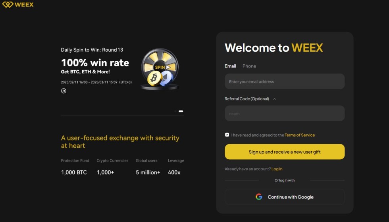Open the Terms of Service link
Viewport: 389px width, 222px height.
coord(300,135)
